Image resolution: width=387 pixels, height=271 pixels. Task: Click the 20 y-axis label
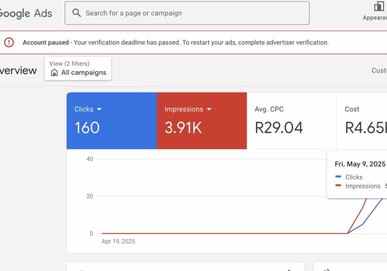point(90,196)
